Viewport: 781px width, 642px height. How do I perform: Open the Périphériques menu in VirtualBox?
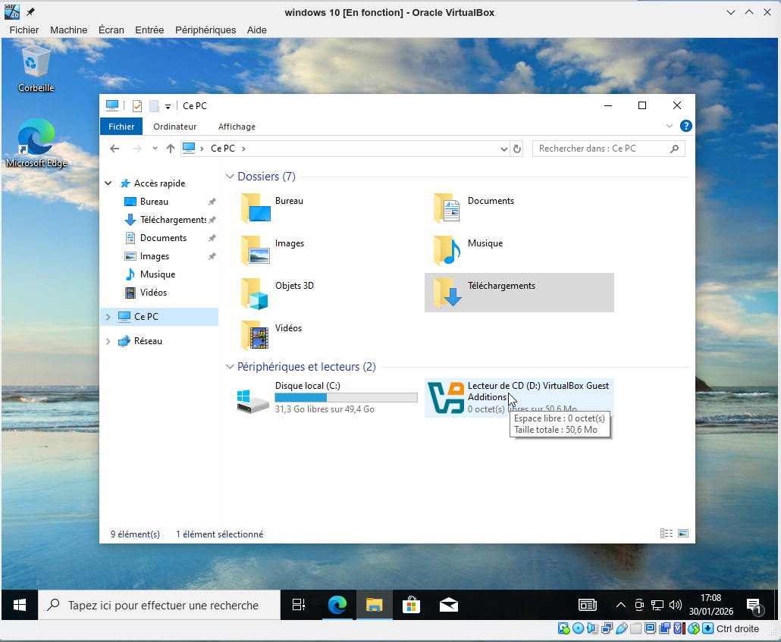click(x=205, y=30)
